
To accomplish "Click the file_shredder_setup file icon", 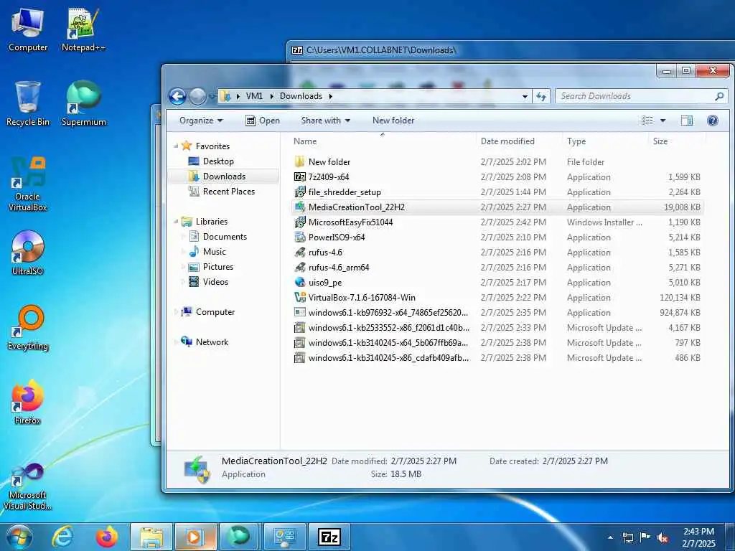I will (x=299, y=192).
